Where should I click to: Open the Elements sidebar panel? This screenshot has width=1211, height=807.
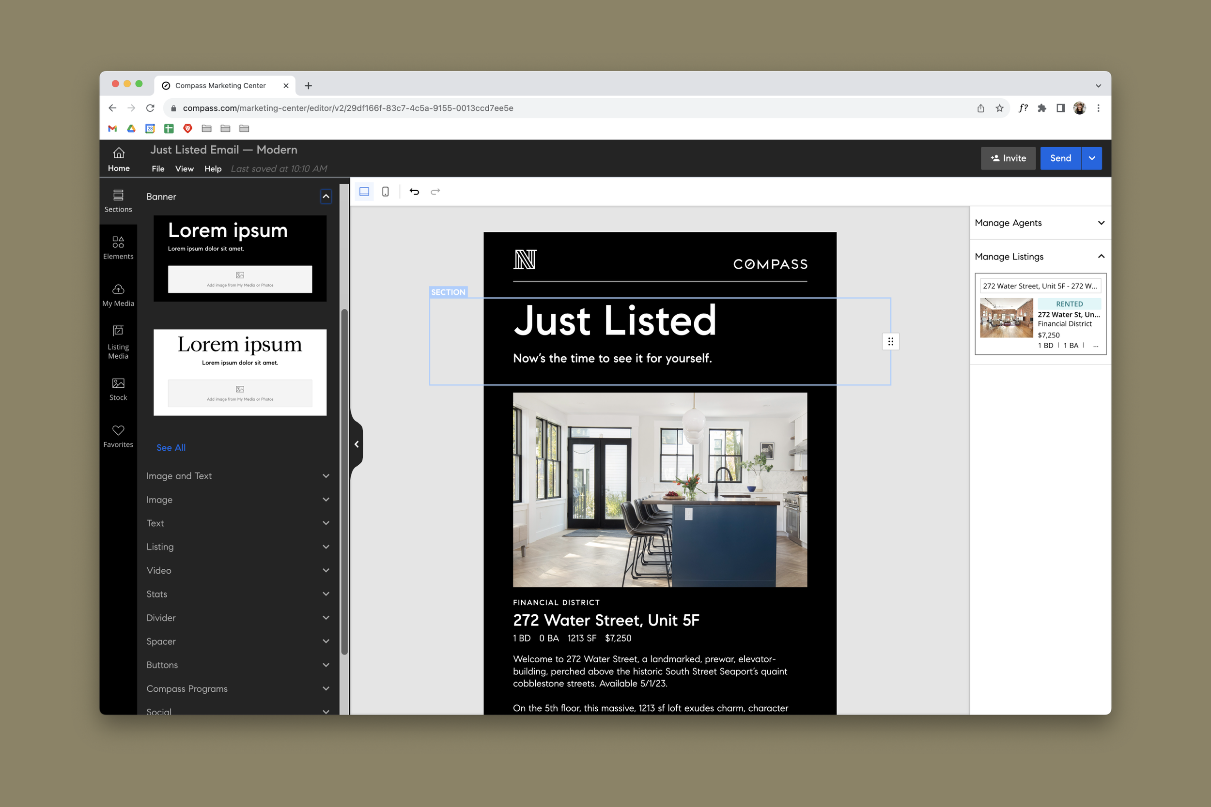[x=118, y=247]
